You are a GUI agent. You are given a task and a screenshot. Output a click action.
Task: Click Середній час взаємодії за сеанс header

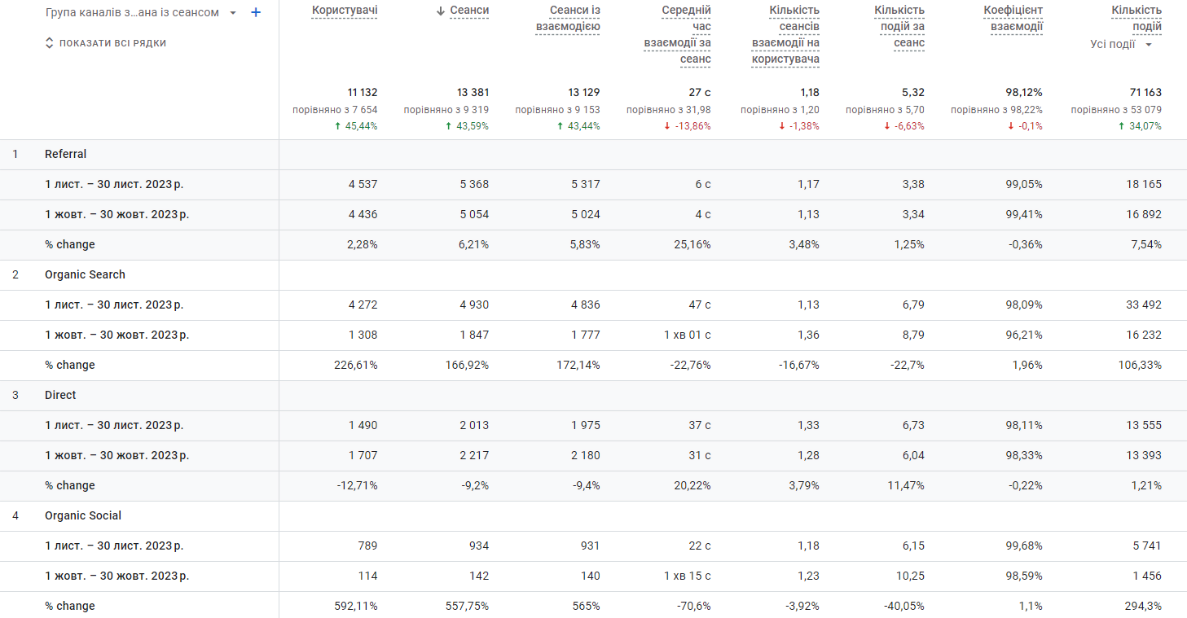tap(678, 35)
